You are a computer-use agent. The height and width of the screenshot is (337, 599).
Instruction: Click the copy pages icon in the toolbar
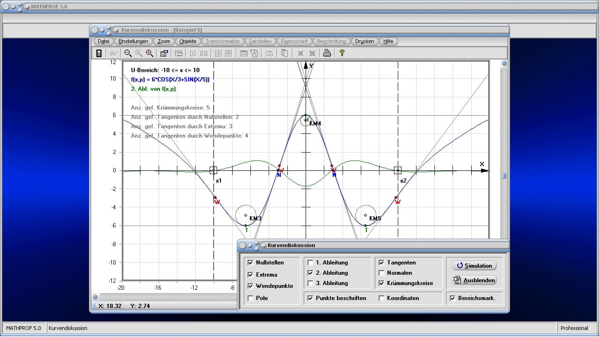pyautogui.click(x=284, y=53)
